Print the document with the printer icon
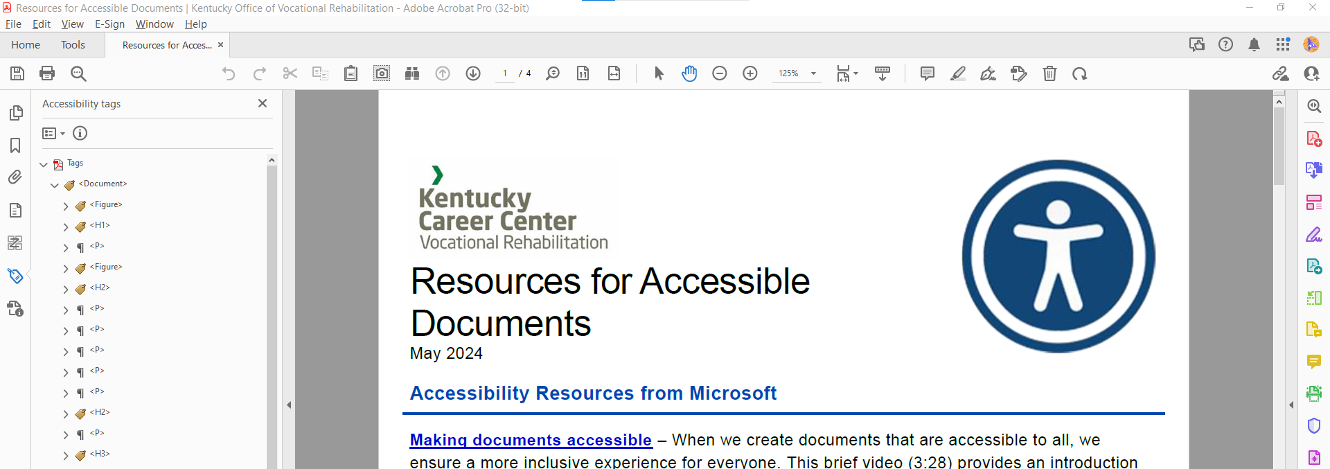This screenshot has width=1330, height=469. [x=47, y=73]
